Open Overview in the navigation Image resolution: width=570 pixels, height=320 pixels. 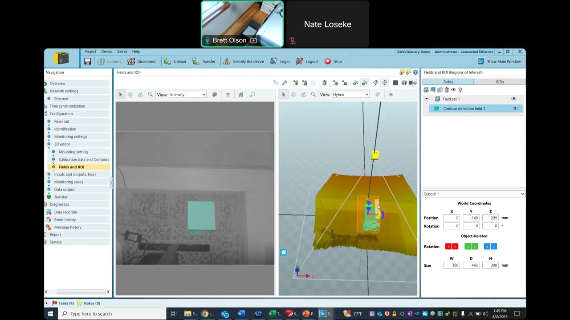[x=57, y=84]
